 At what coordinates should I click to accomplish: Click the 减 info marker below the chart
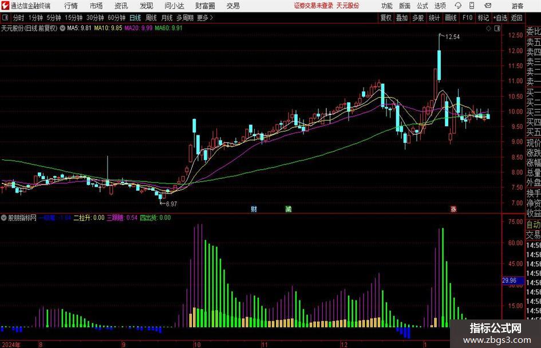[289, 209]
